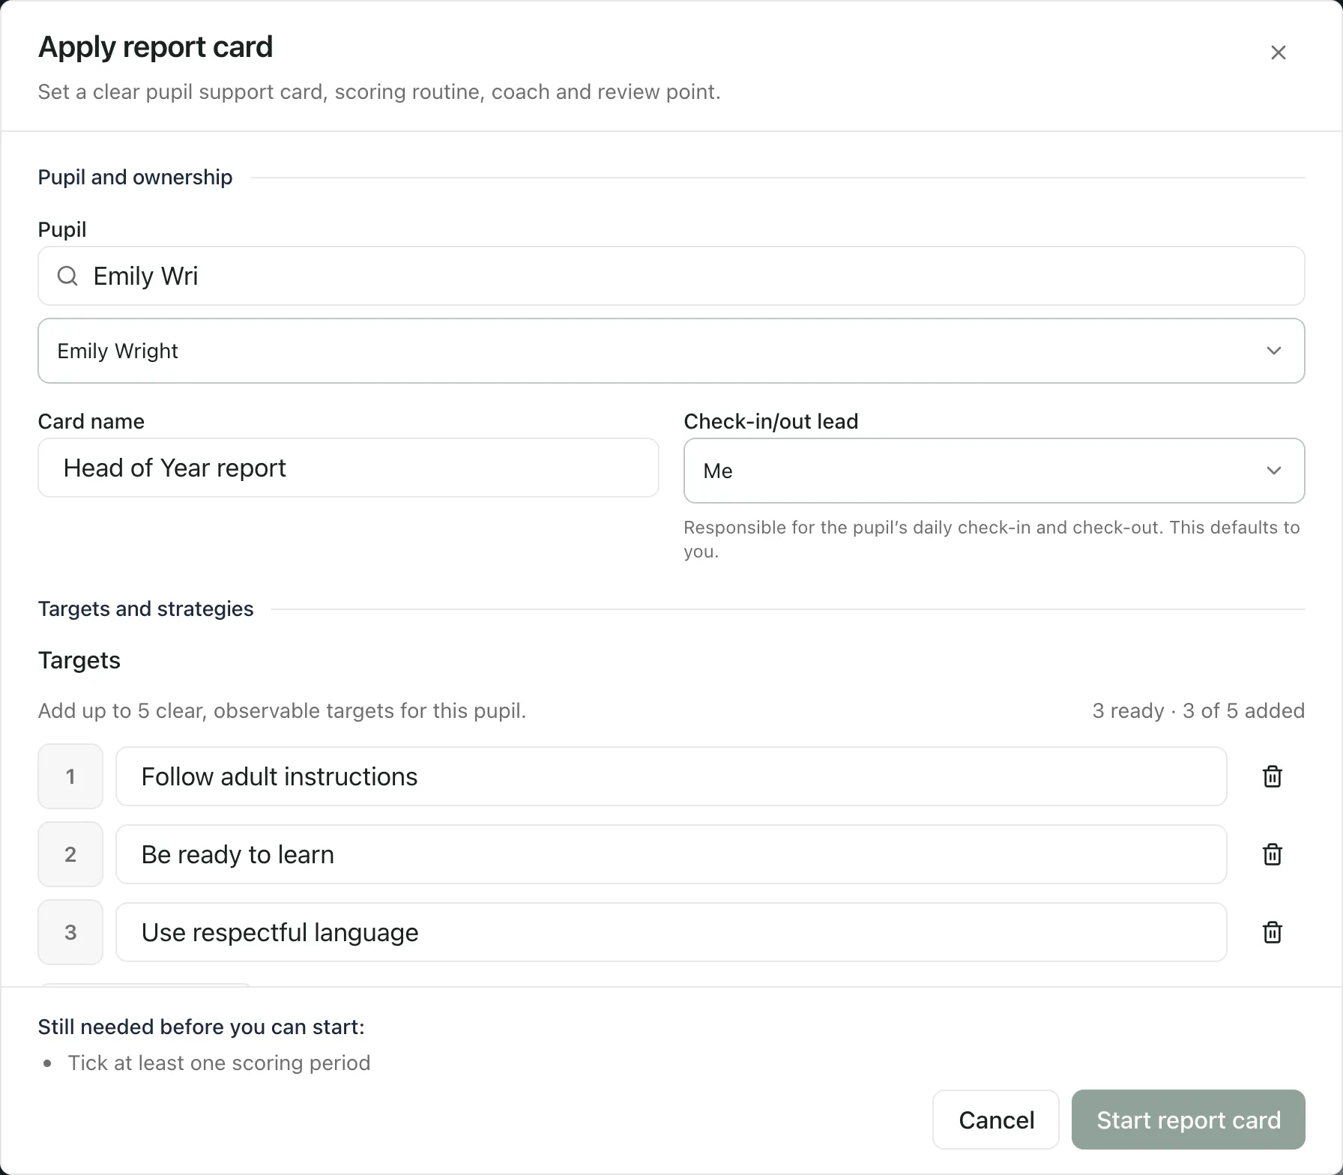Click the "Targets and strategies" section heading

pyautogui.click(x=146, y=608)
